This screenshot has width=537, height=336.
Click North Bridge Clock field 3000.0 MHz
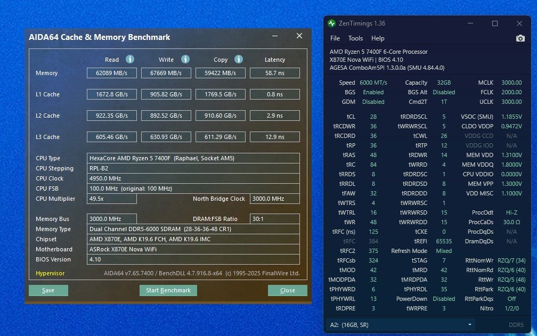(275, 199)
